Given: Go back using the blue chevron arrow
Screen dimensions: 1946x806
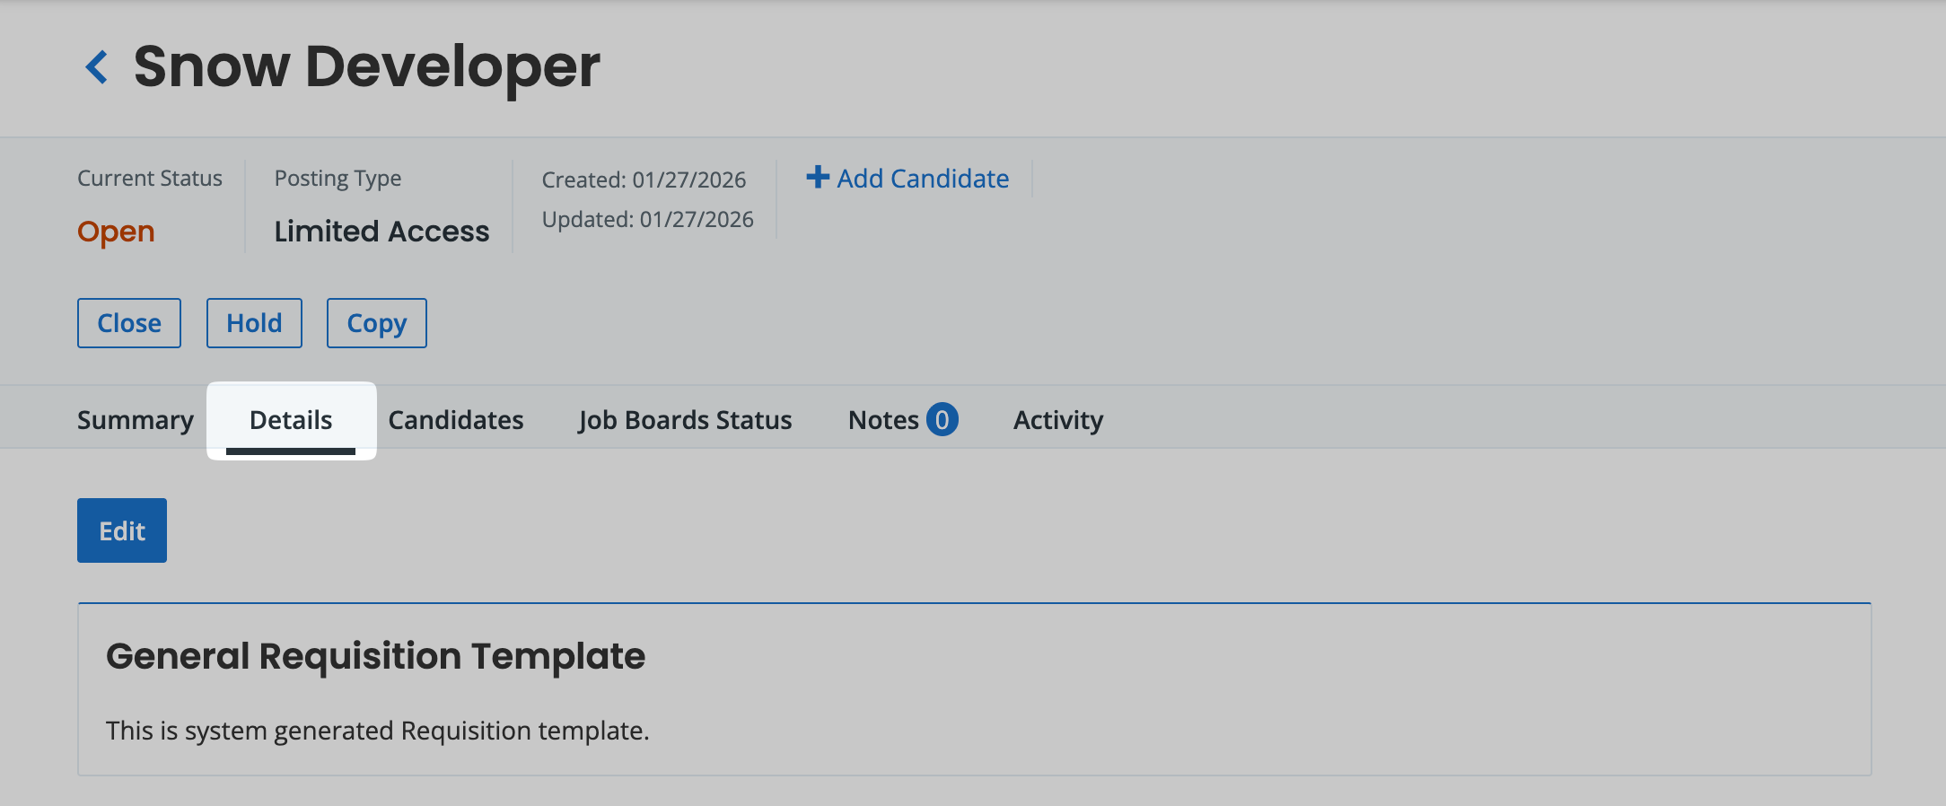Looking at the screenshot, I should click(x=97, y=67).
